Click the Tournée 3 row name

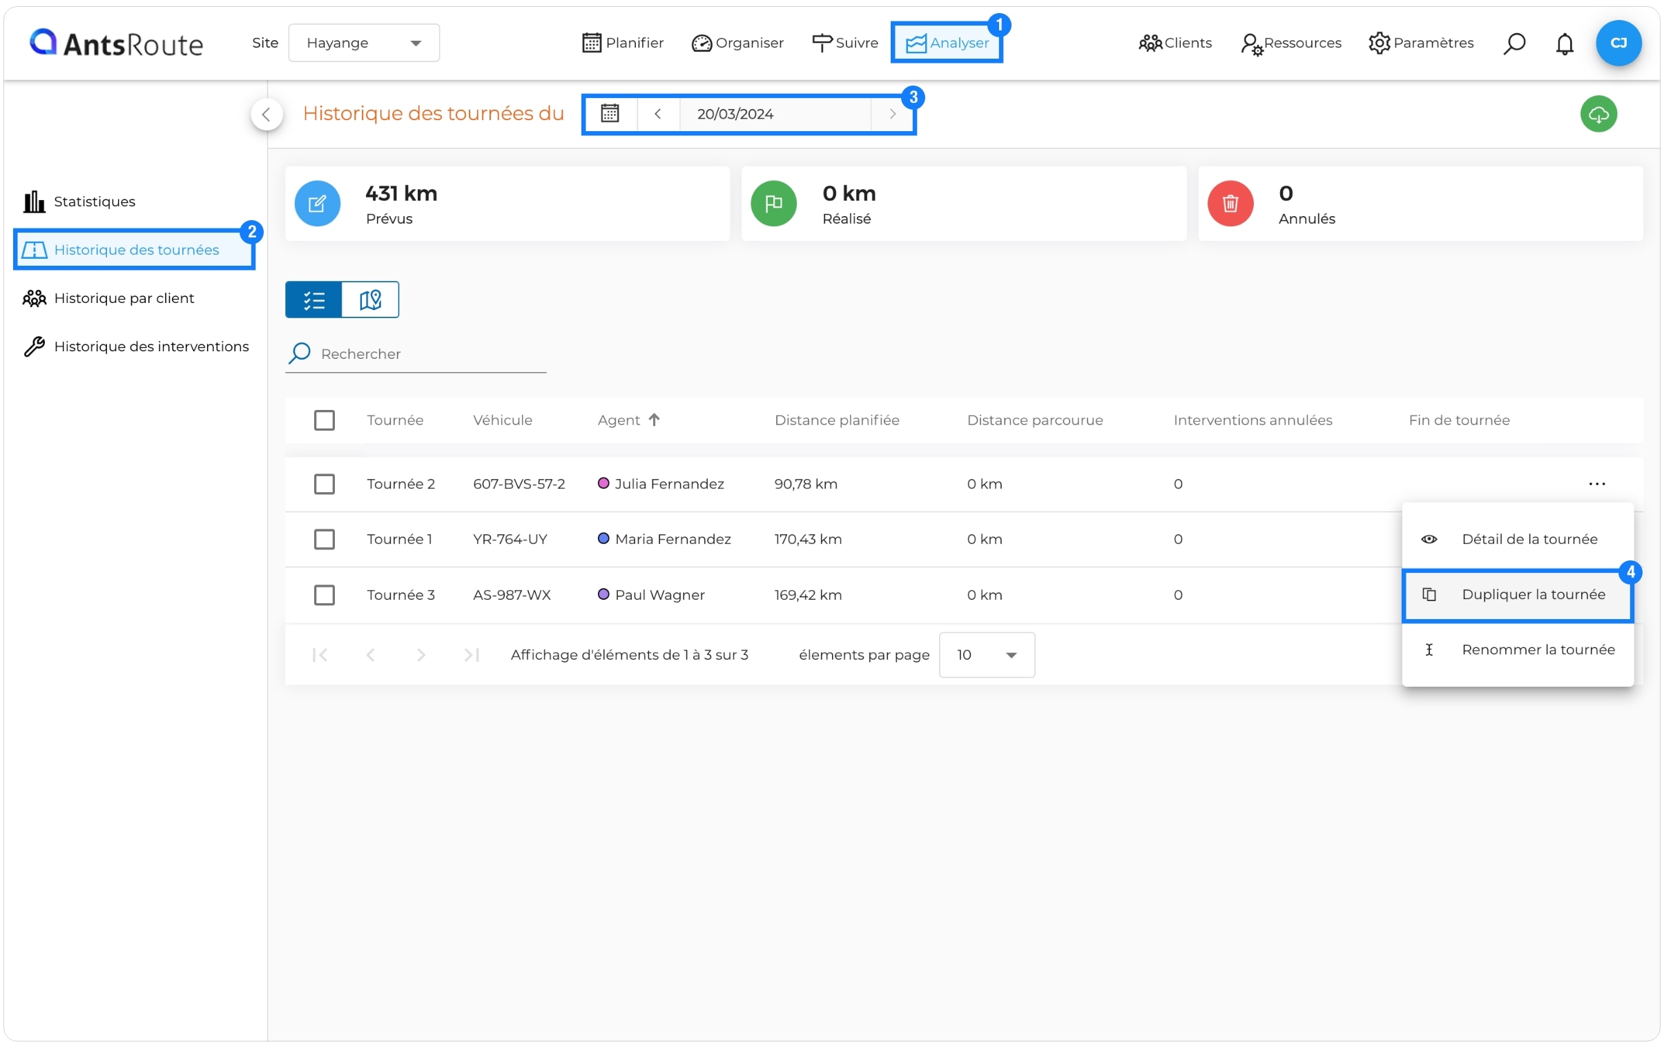pos(400,595)
